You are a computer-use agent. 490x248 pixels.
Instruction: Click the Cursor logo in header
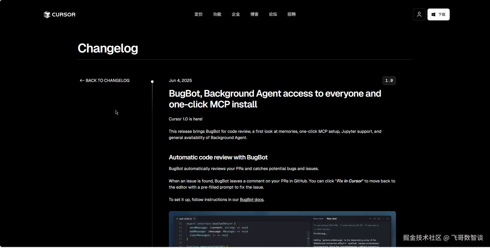[59, 14]
